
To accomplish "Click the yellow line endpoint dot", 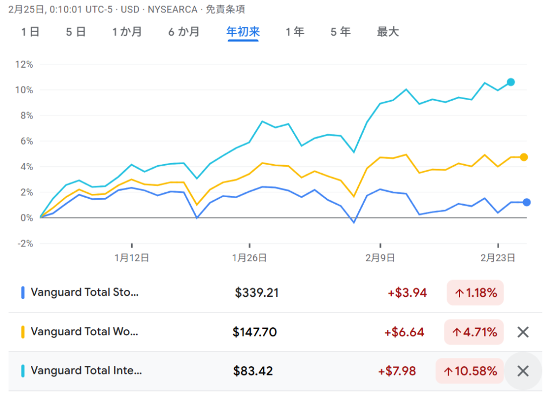I will pyautogui.click(x=524, y=157).
